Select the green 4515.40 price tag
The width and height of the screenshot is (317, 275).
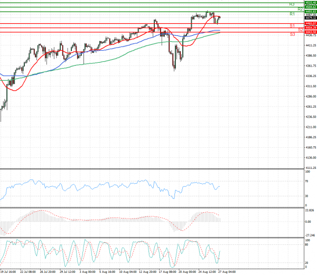pyautogui.click(x=311, y=3)
